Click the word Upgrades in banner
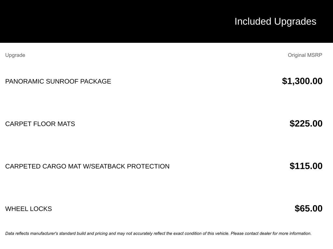The height and width of the screenshot is (249, 333). point(295,22)
